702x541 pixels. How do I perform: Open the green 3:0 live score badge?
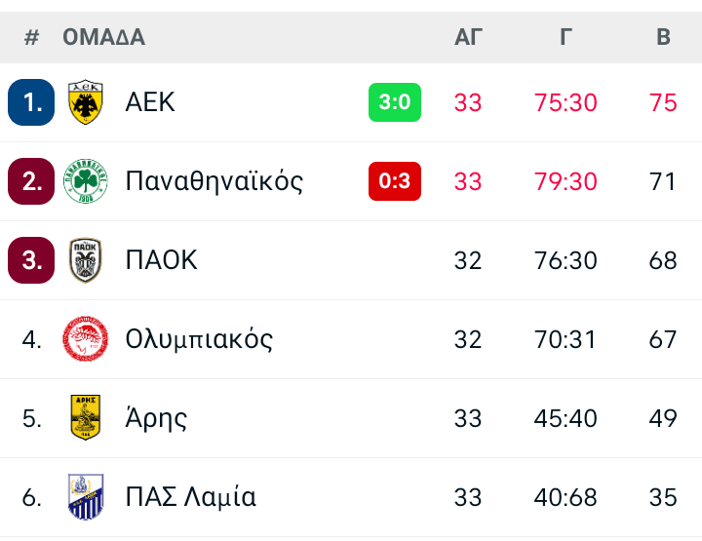coord(395,102)
